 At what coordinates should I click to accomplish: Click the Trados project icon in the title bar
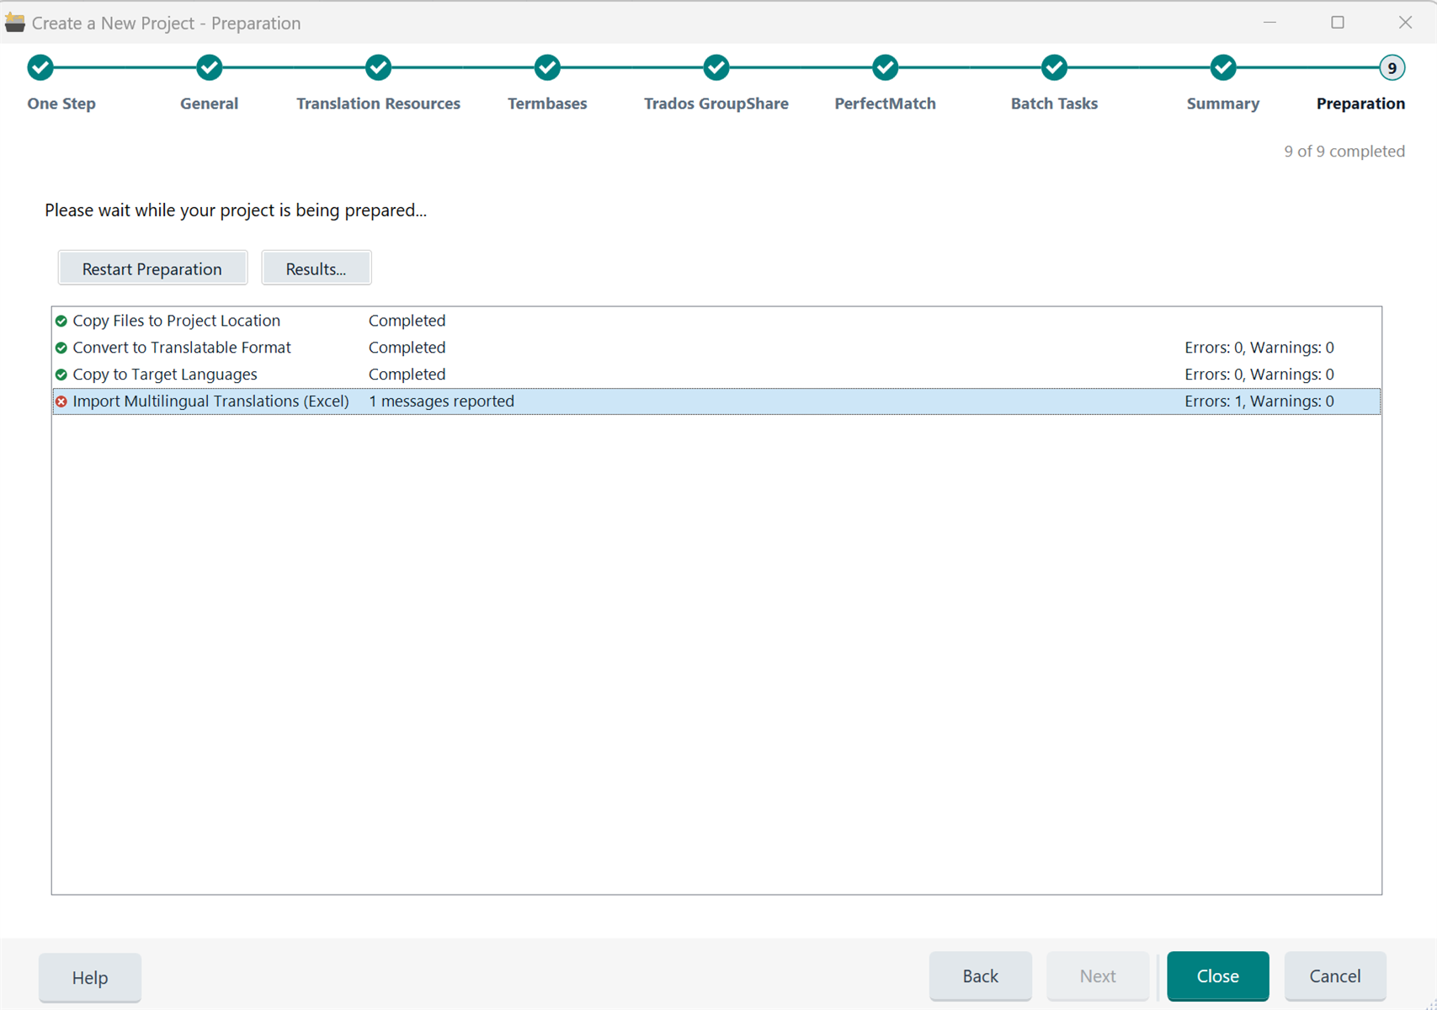click(x=15, y=22)
